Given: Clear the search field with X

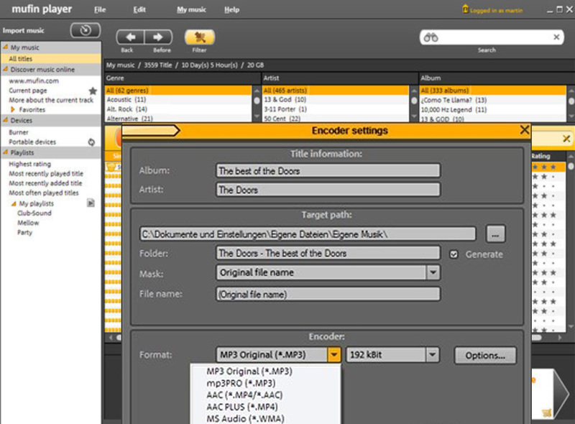Looking at the screenshot, I should click(556, 37).
